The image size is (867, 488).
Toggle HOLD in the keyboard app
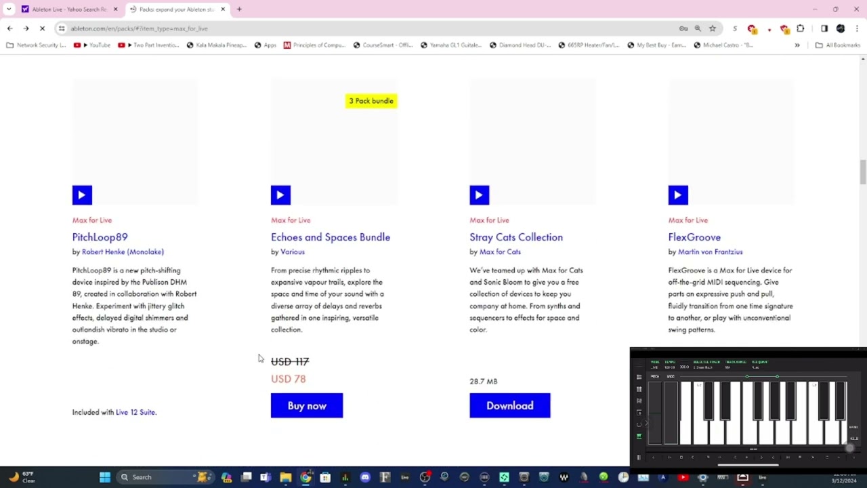pyautogui.click(x=853, y=439)
